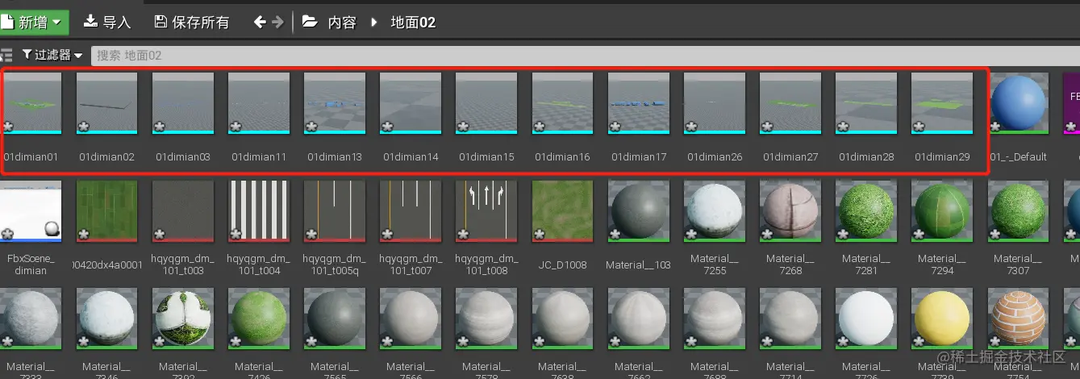Image resolution: width=1080 pixels, height=379 pixels.
Task: Select the brick-pattern material sphere
Action: 1018,319
